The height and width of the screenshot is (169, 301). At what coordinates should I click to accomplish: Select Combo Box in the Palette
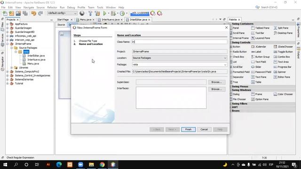(282, 57)
